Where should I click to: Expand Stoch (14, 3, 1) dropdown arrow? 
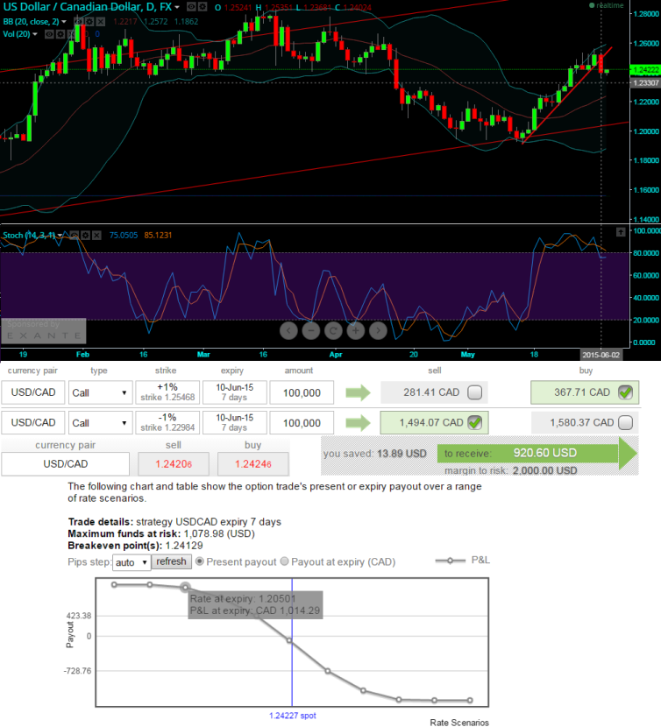click(x=60, y=235)
